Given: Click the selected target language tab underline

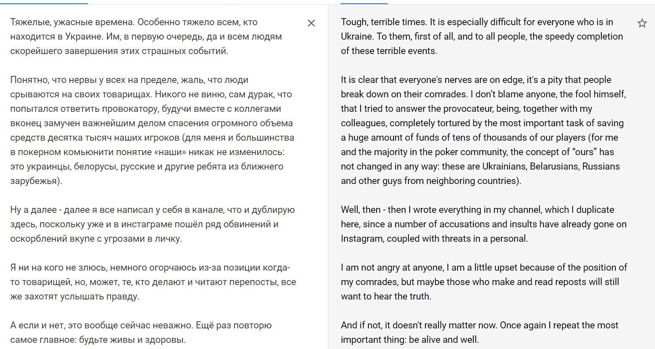Looking at the screenshot, I should [x=364, y=3].
